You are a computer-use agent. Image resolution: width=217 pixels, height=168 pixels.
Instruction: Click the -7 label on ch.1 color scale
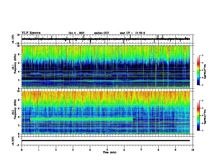point(202,85)
